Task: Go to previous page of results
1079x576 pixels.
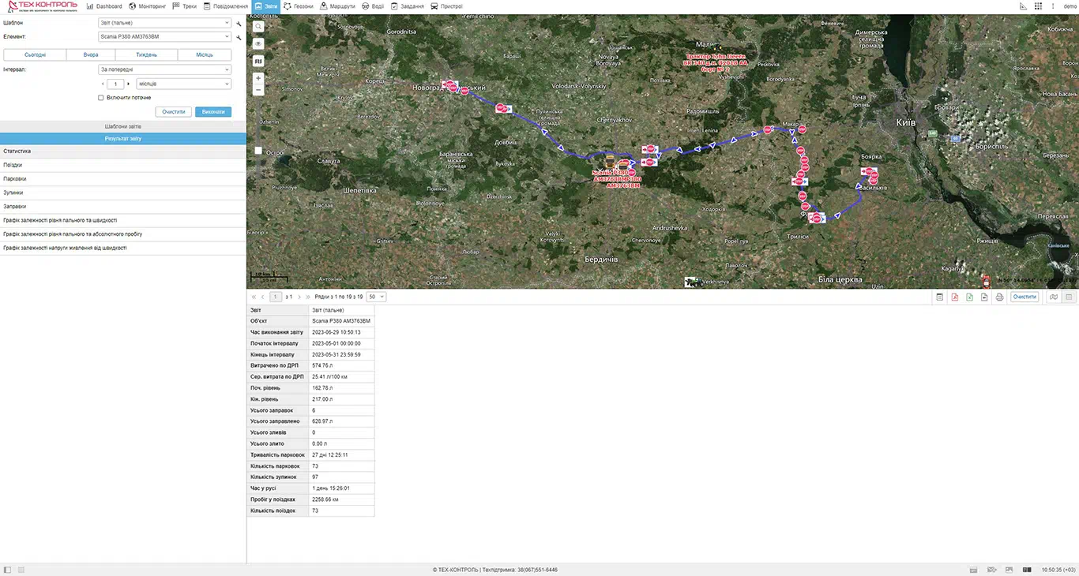Action: (262, 297)
